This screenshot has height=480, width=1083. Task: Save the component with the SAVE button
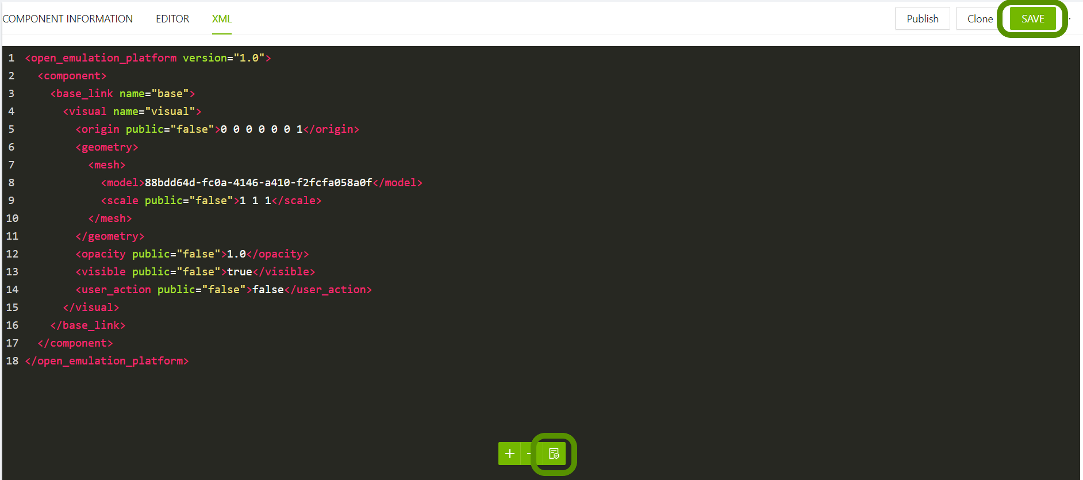[x=1032, y=19]
